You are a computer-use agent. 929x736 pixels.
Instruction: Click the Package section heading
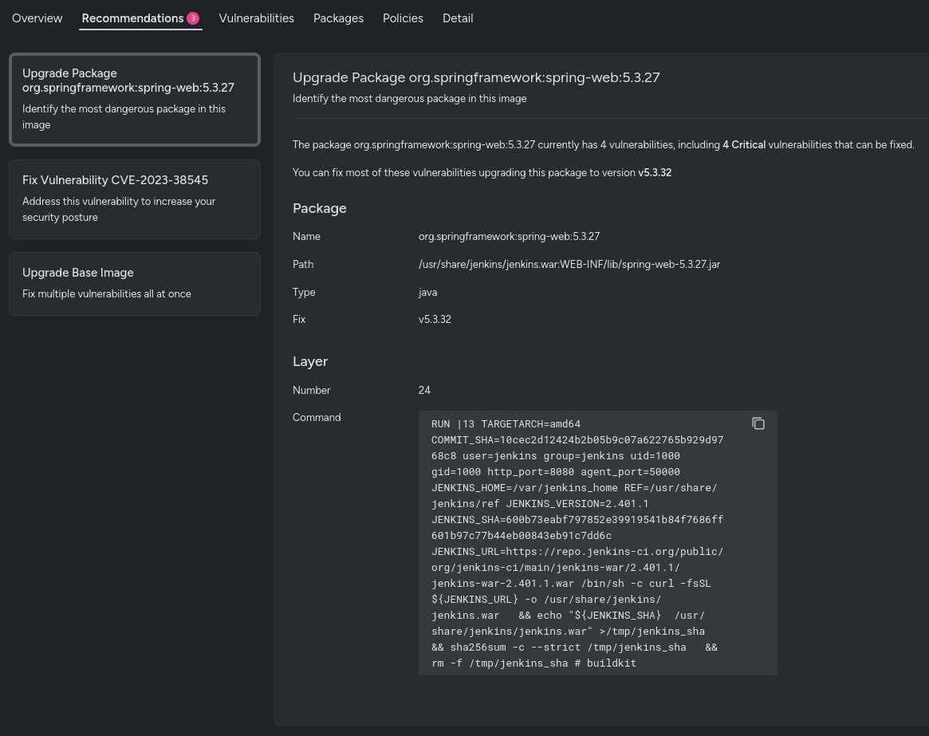319,208
